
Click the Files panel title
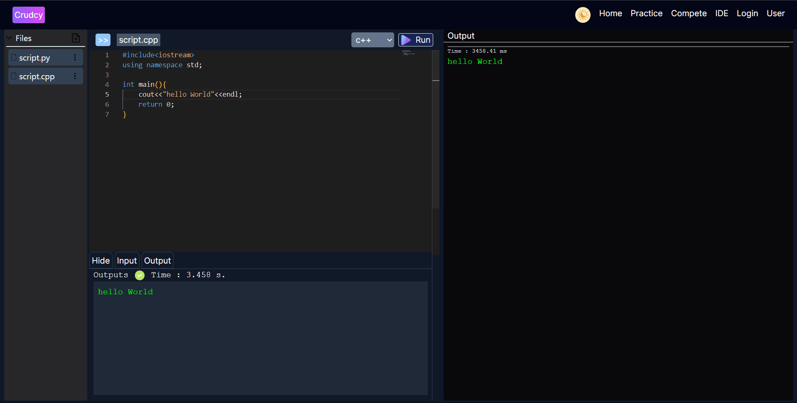pos(24,38)
